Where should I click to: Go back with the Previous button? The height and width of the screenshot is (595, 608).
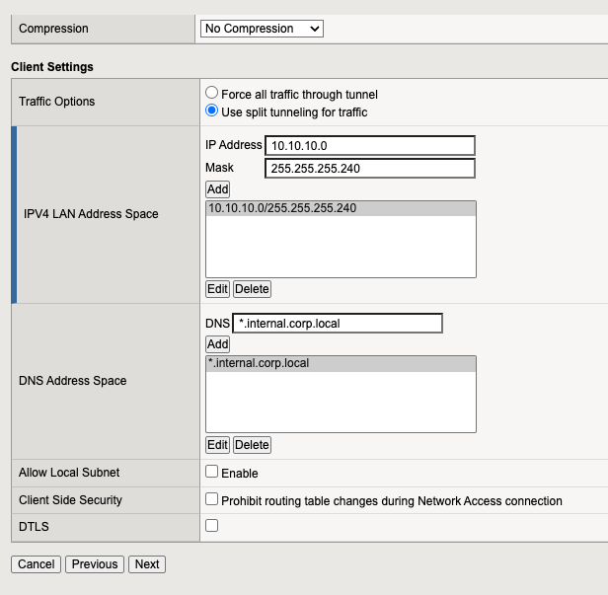click(95, 564)
